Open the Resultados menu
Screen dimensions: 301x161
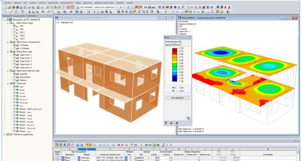point(53,3)
